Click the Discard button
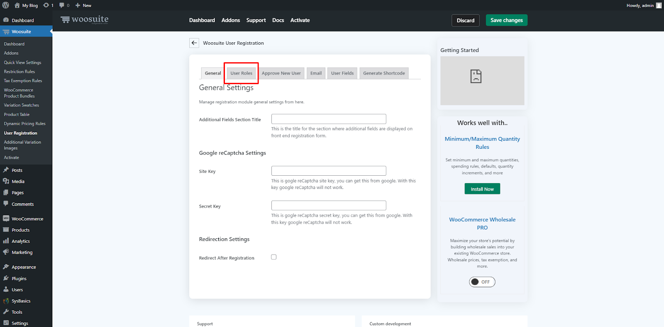The height and width of the screenshot is (327, 664). 466,20
